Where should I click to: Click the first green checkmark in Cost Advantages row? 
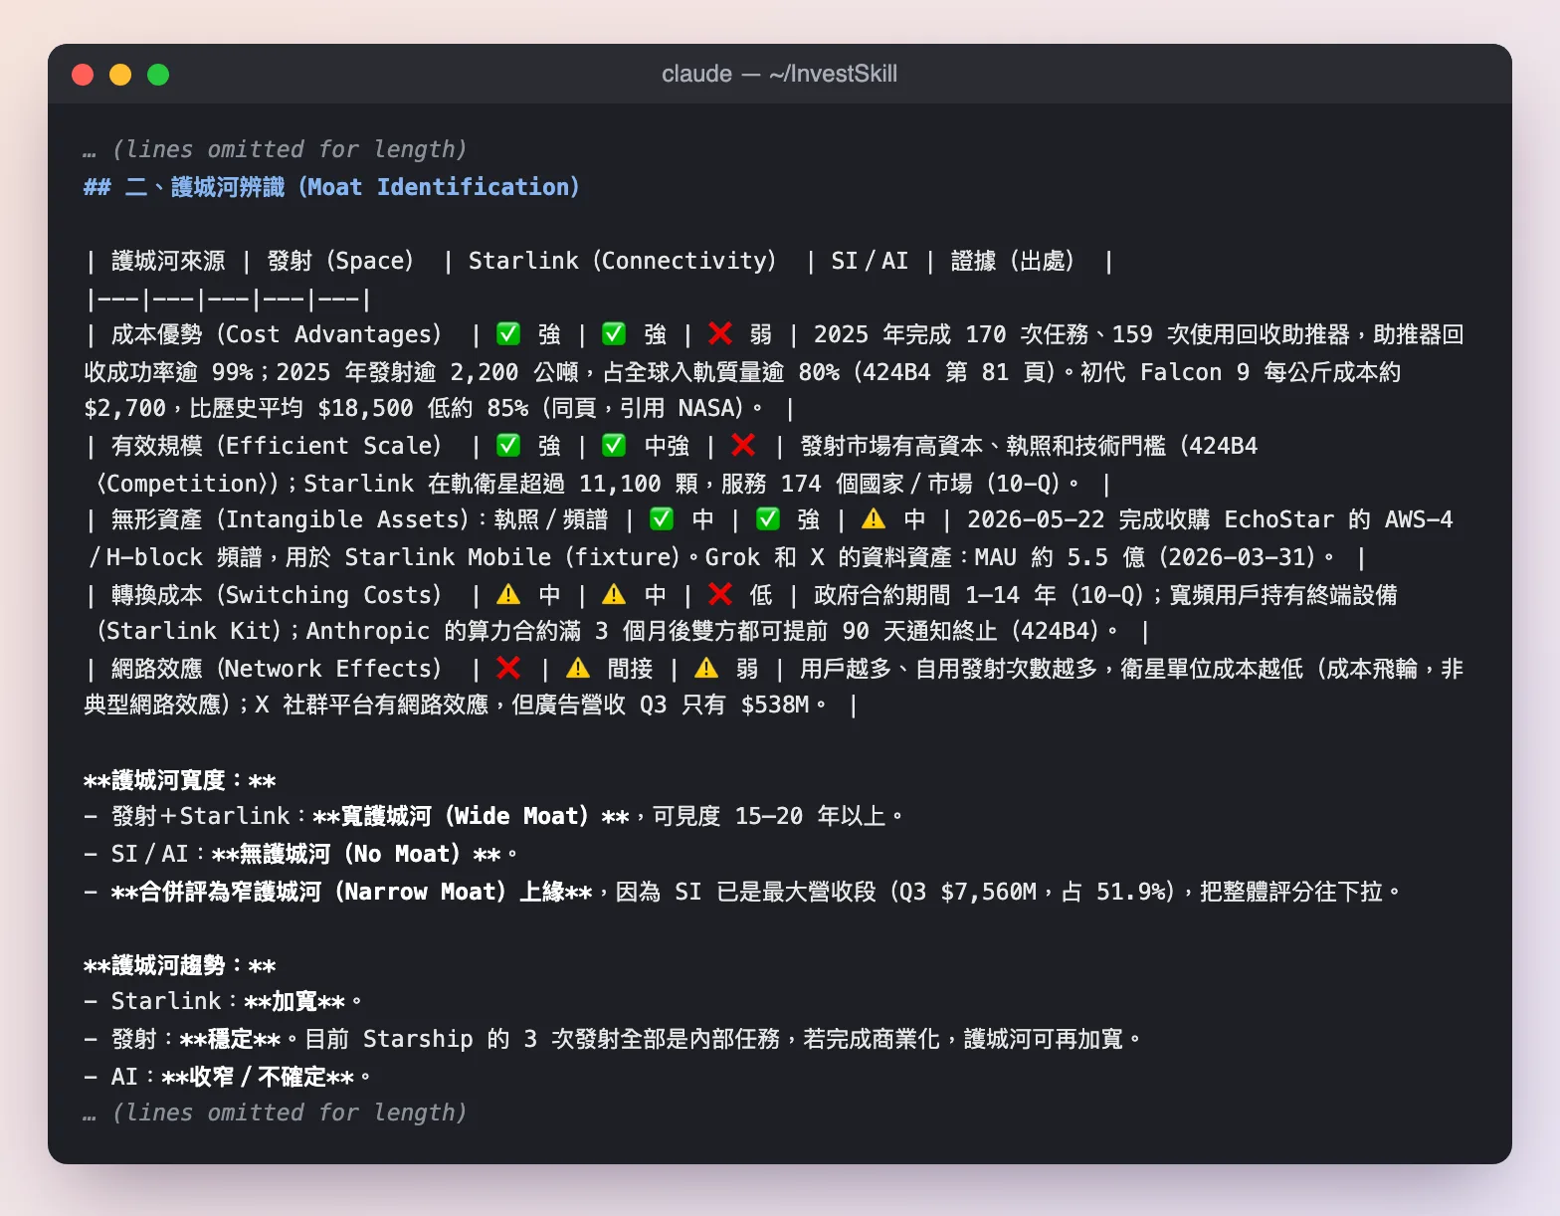508,333
